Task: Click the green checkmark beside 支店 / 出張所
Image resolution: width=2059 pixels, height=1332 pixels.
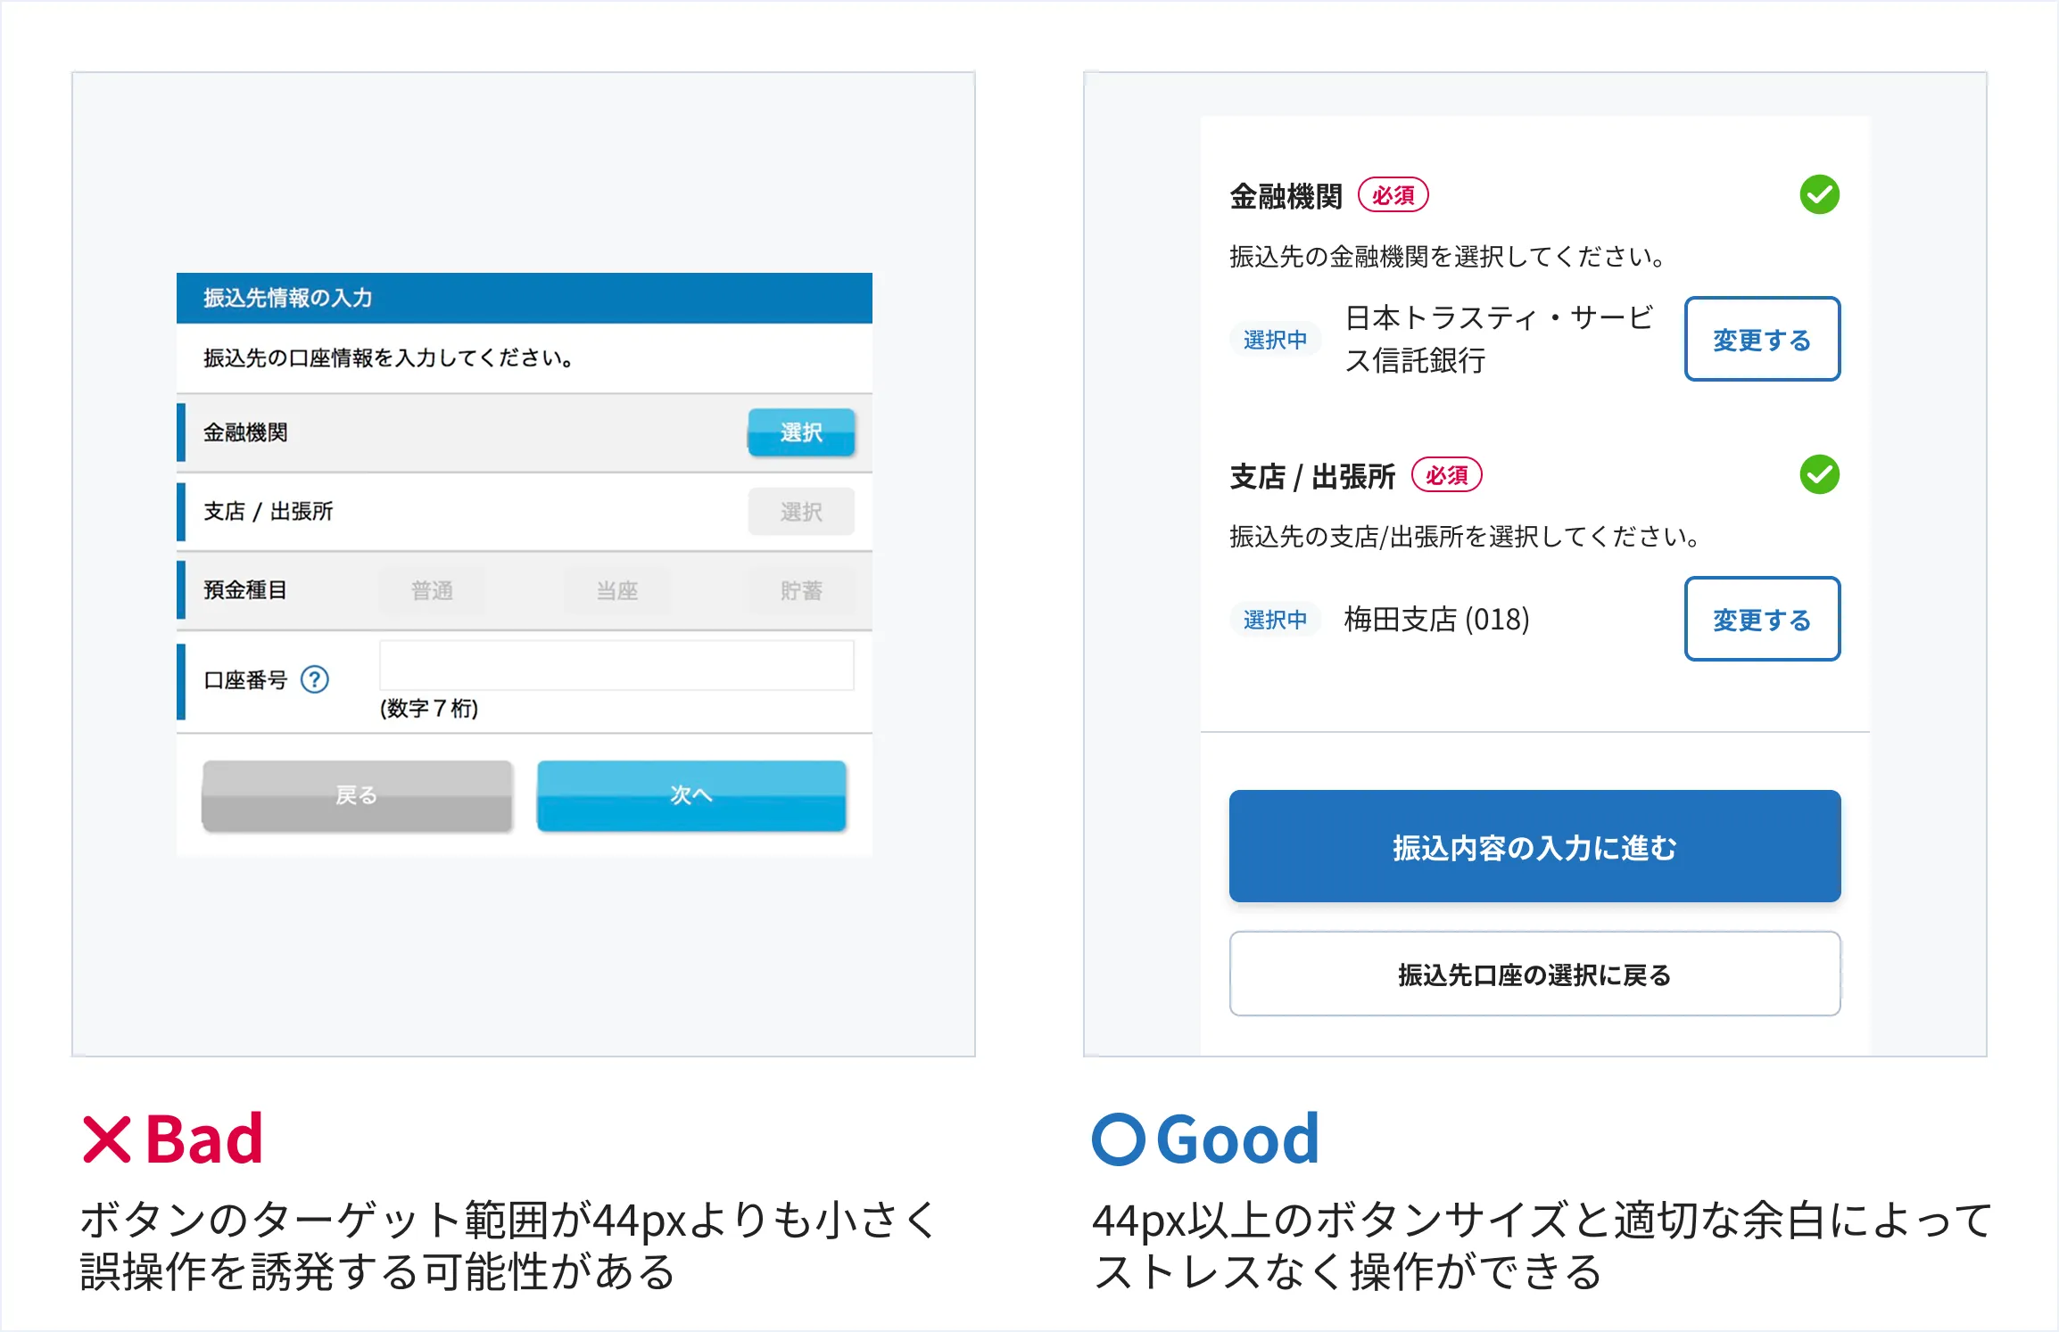Action: [x=1819, y=475]
